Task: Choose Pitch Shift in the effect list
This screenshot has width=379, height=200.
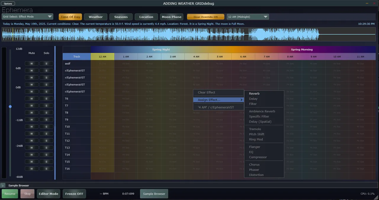Action: 256,134
